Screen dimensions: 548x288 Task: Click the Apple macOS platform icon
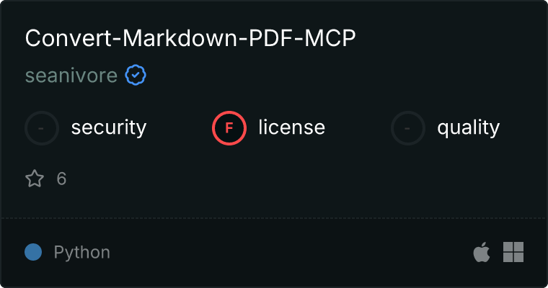tap(482, 252)
